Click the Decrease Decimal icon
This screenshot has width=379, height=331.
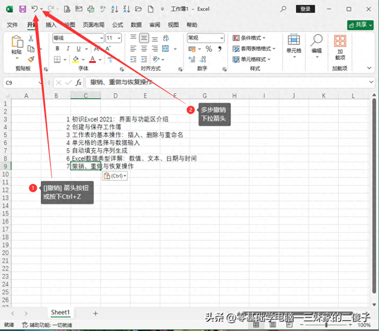[203, 59]
